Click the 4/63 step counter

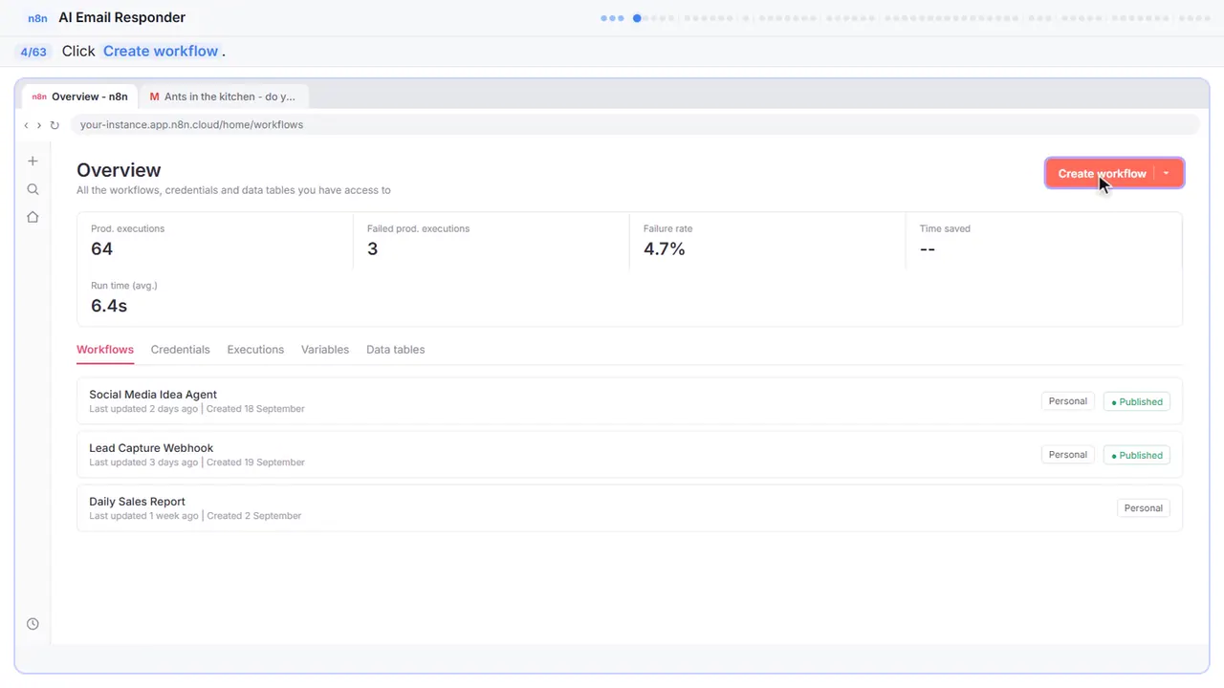(x=33, y=52)
